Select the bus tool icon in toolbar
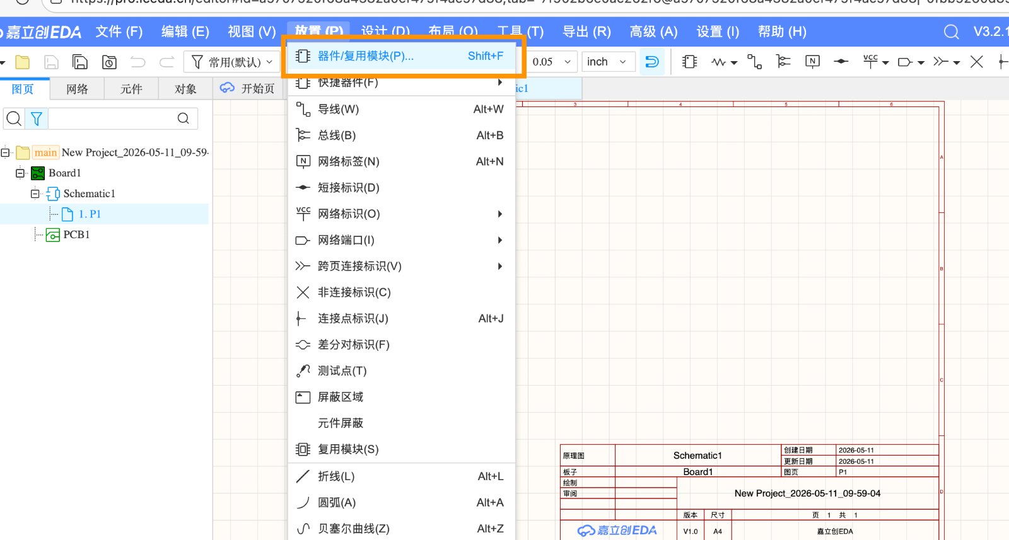1009x540 pixels. pyautogui.click(x=783, y=62)
